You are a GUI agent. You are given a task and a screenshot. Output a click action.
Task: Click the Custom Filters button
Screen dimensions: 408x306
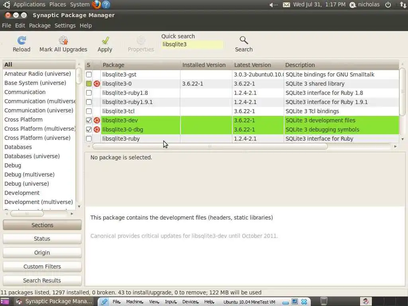tap(42, 267)
